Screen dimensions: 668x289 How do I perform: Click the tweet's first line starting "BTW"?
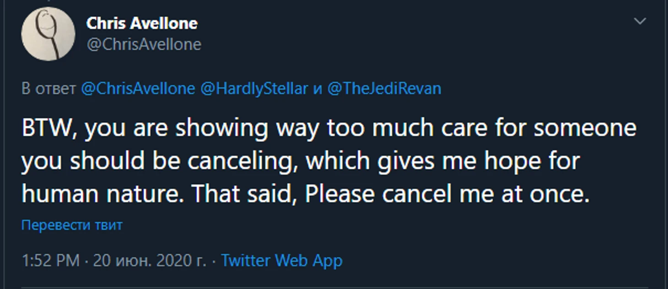coord(329,128)
